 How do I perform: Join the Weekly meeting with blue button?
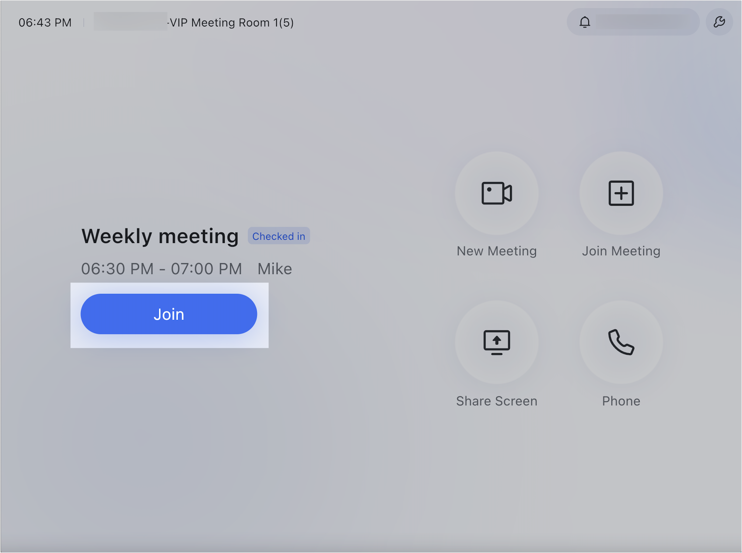point(169,314)
